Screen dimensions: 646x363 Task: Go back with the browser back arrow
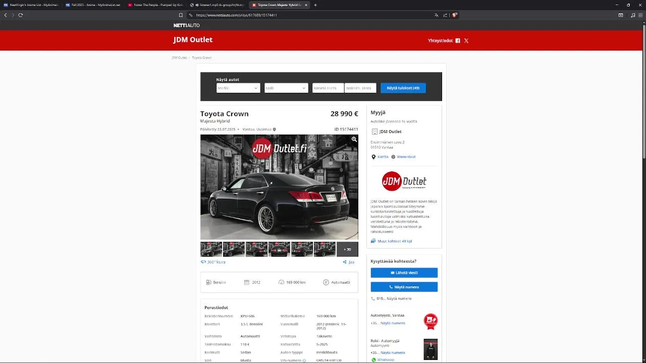pyautogui.click(x=6, y=15)
